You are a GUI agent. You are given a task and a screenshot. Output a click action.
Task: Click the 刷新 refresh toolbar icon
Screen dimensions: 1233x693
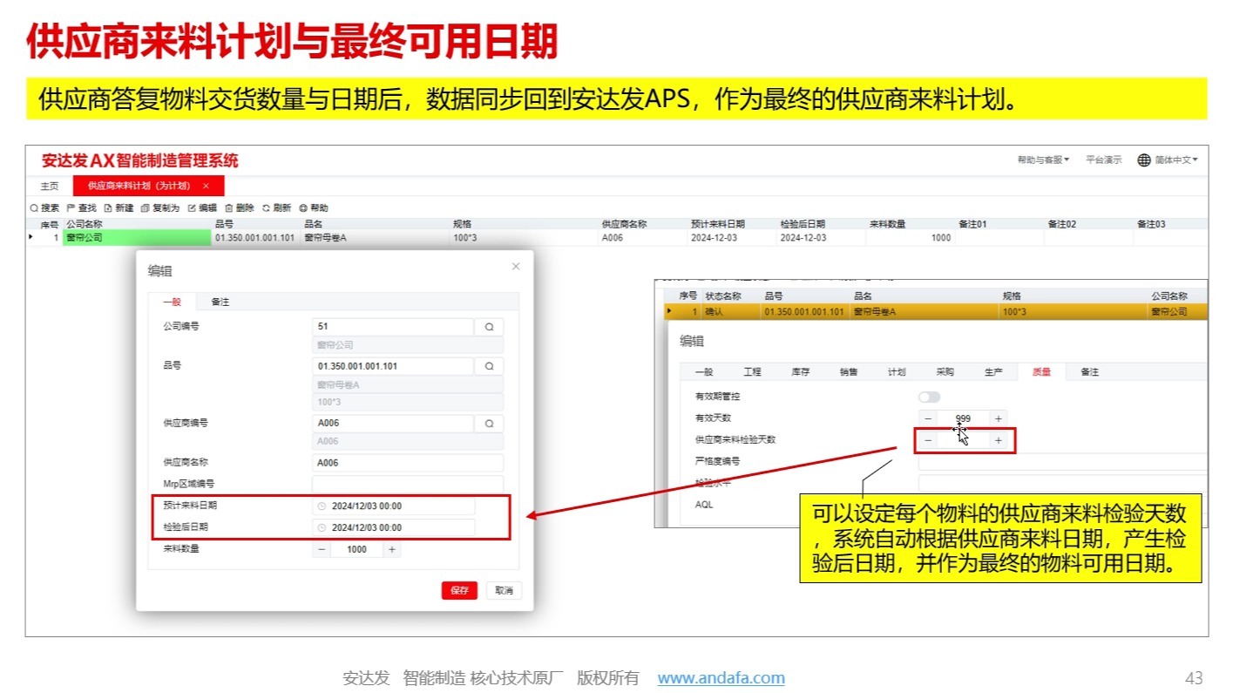point(267,208)
